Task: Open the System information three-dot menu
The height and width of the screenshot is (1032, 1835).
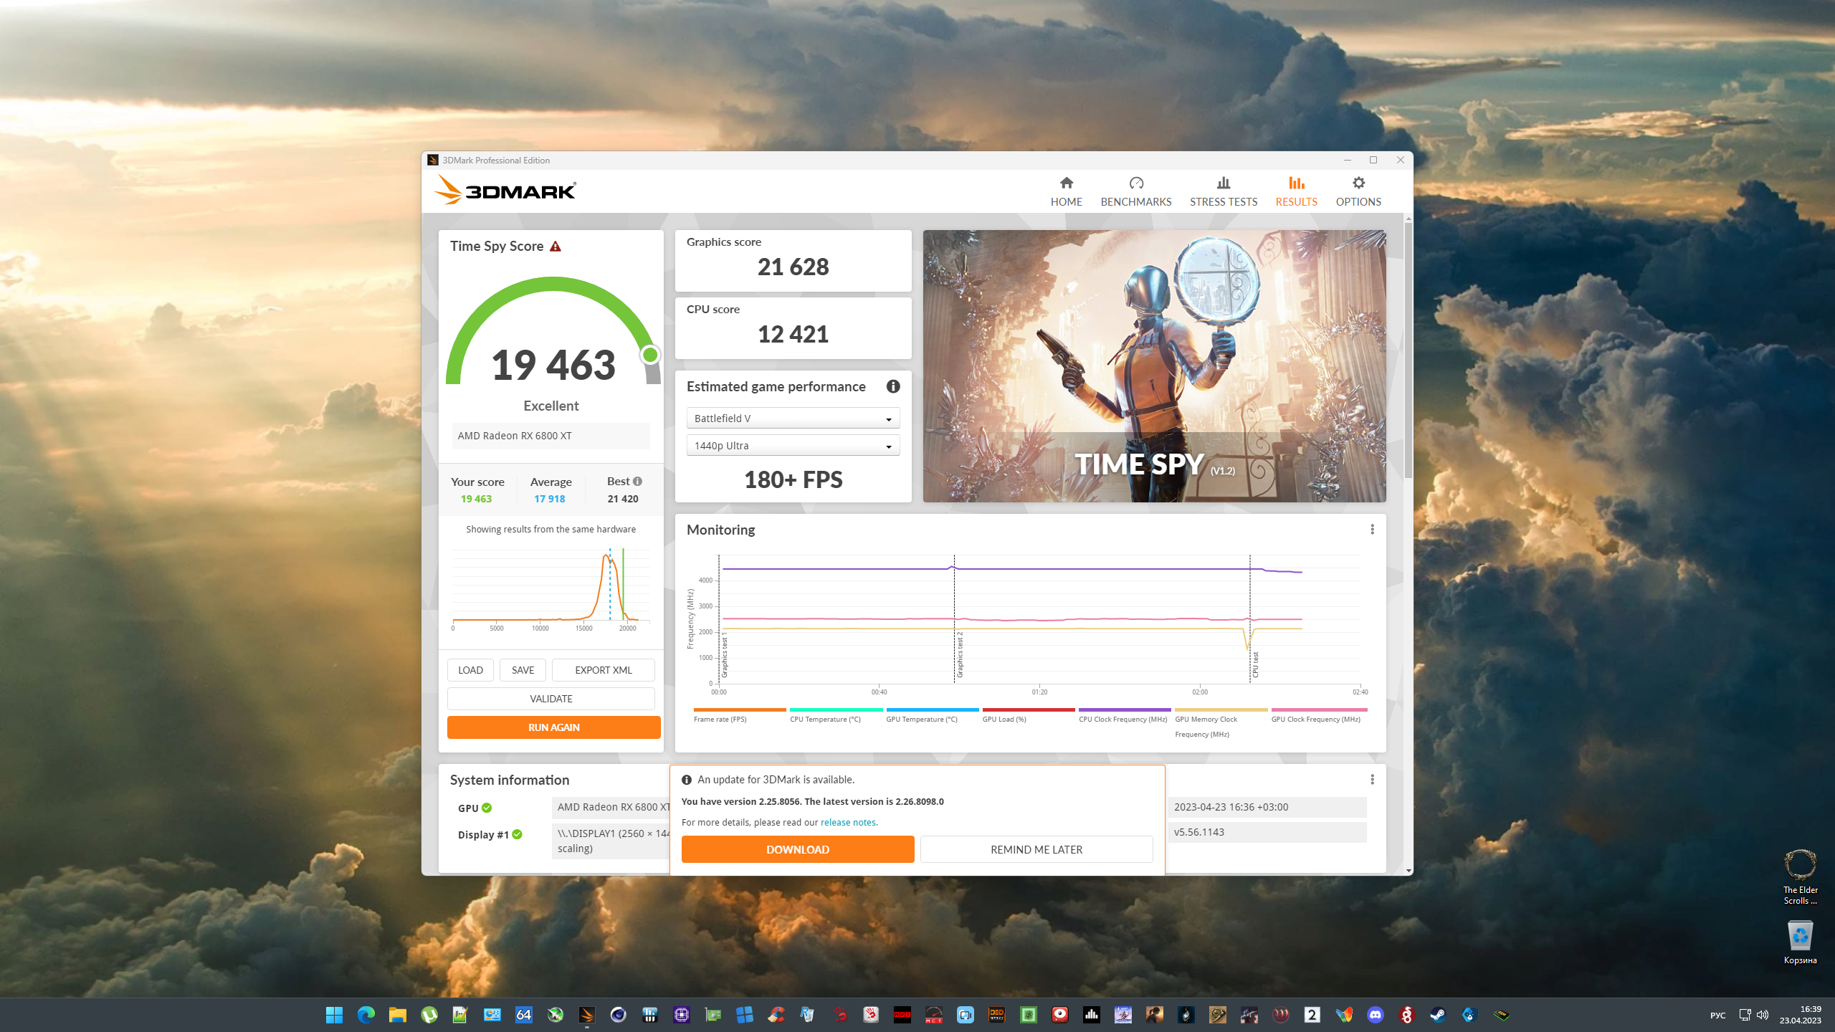Action: pyautogui.click(x=1372, y=779)
